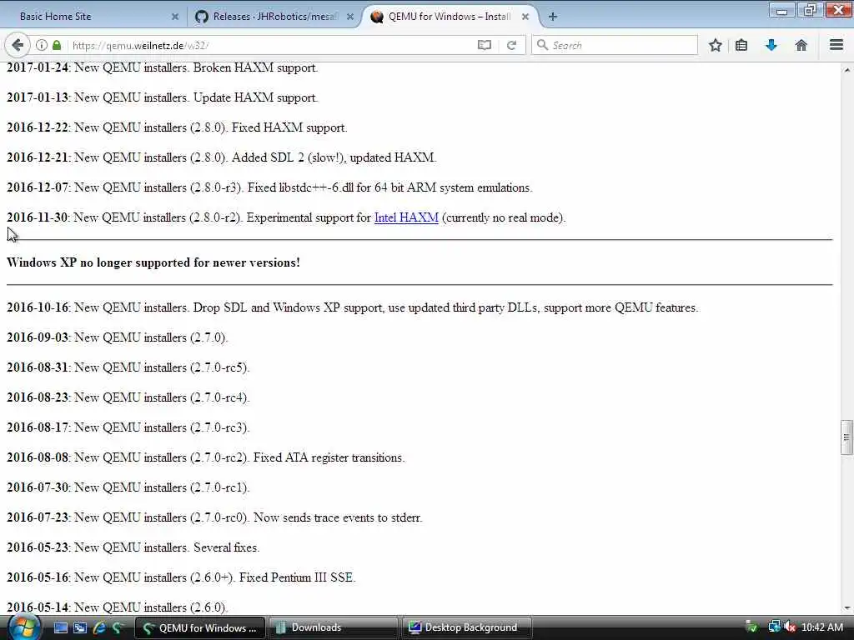Click the 2016-12-21 Added SDL 2 entry
The height and width of the screenshot is (640, 854).
[x=222, y=157]
